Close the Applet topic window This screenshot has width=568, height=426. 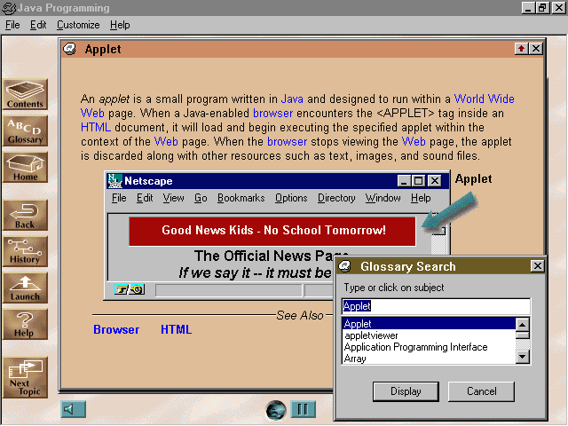[536, 49]
